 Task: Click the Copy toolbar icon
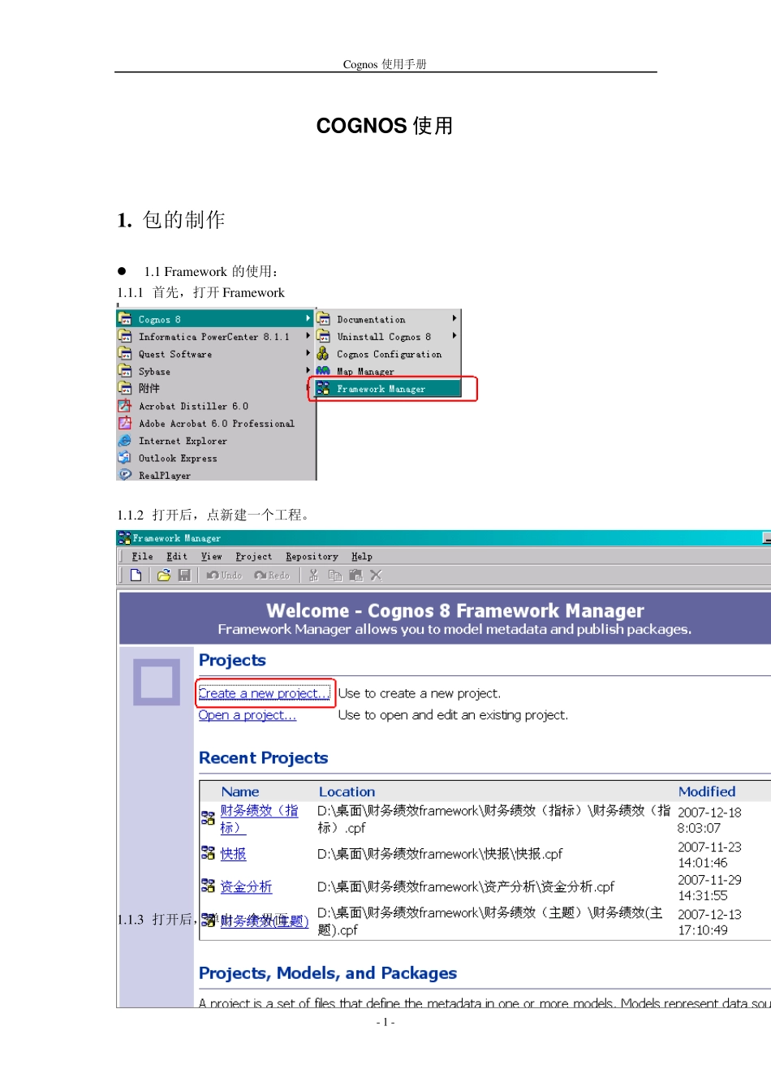coord(334,575)
